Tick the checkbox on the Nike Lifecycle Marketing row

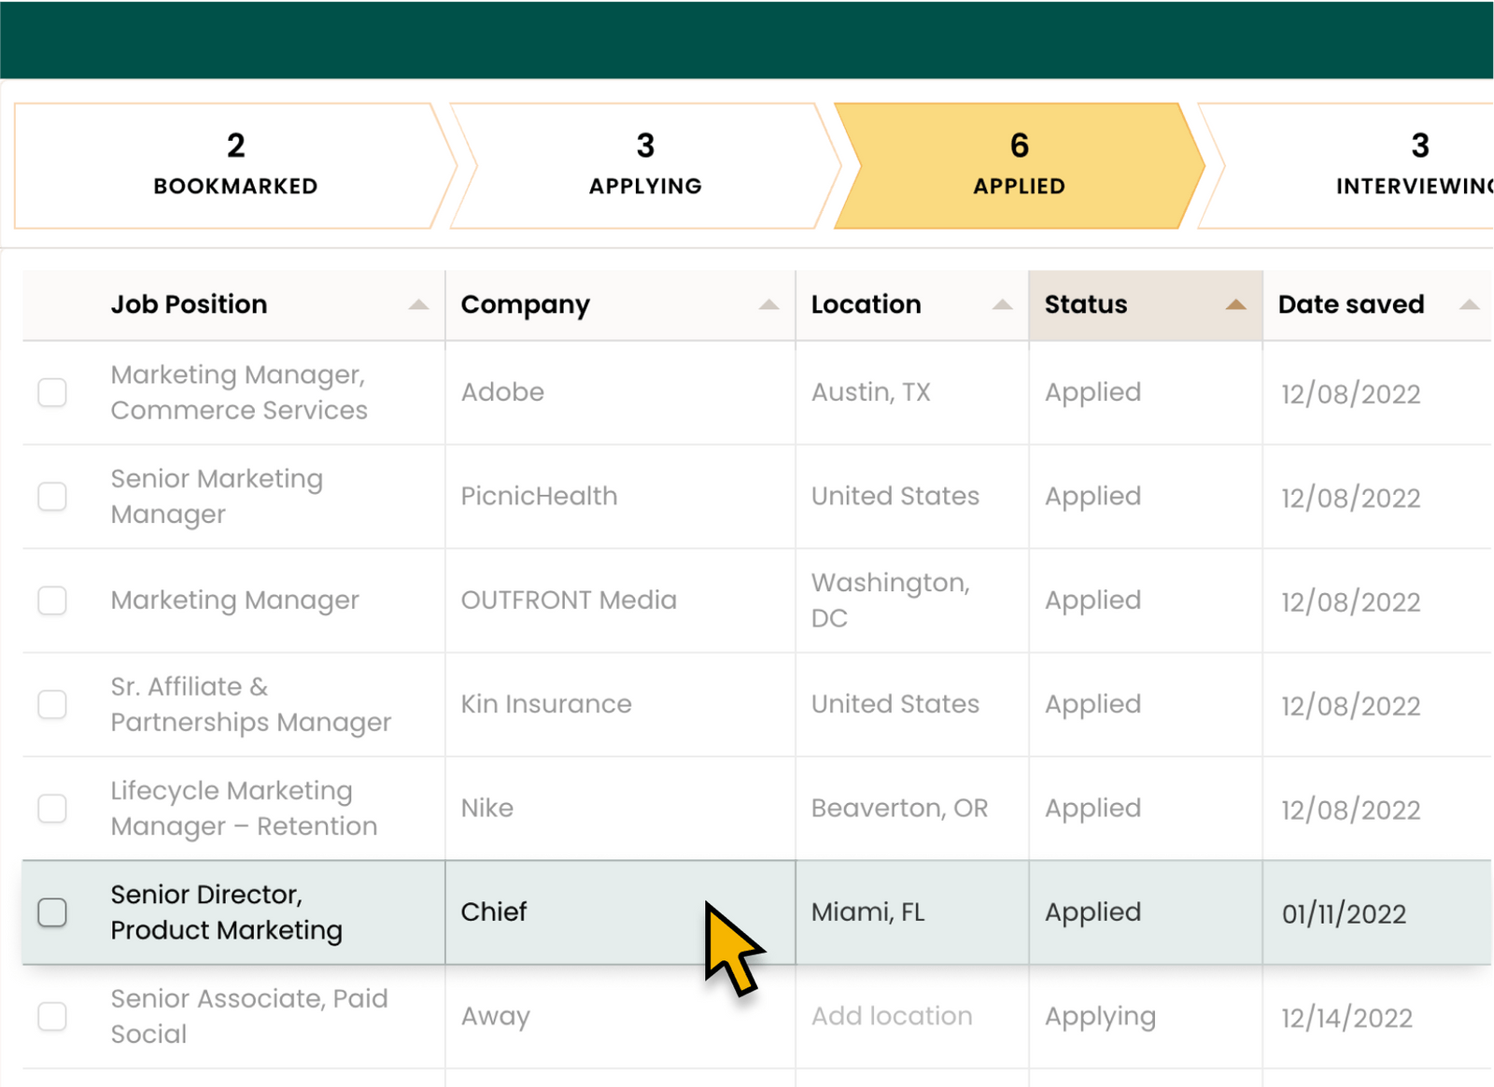click(51, 808)
